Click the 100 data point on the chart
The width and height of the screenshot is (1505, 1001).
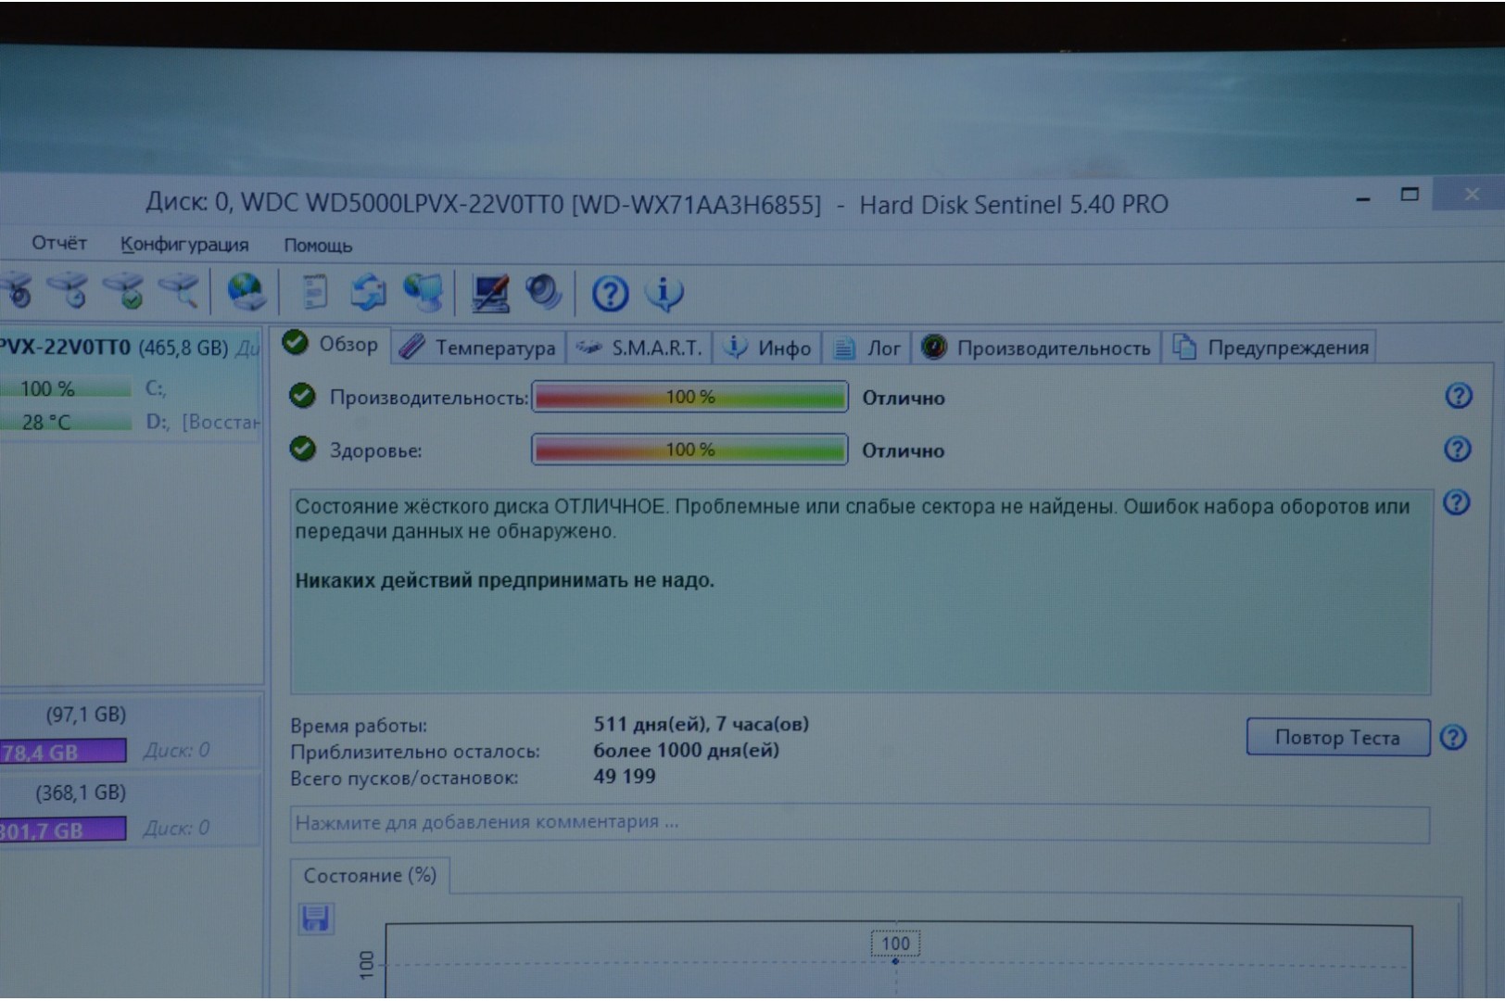click(x=895, y=961)
